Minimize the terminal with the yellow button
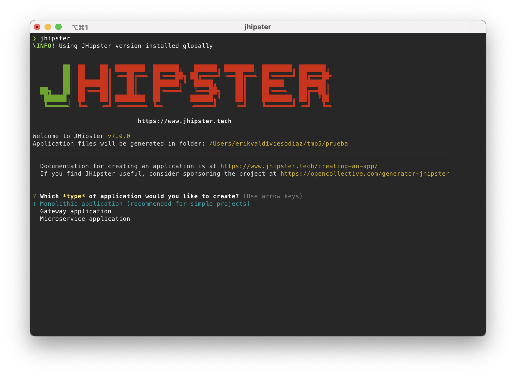The image size is (516, 376). (x=48, y=27)
